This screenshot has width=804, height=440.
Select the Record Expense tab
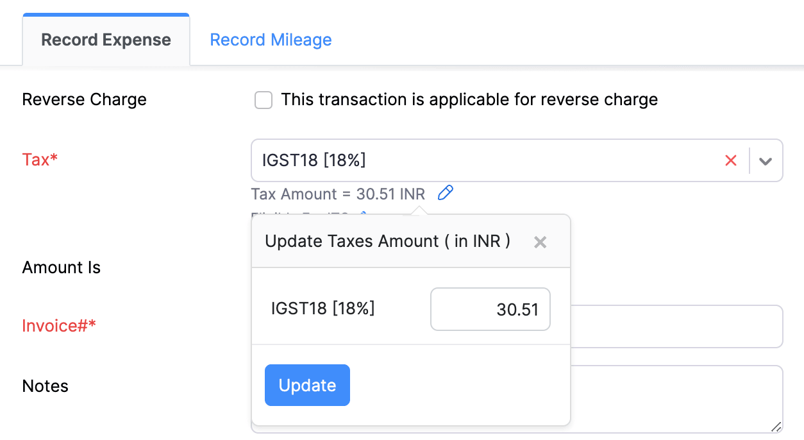click(106, 39)
